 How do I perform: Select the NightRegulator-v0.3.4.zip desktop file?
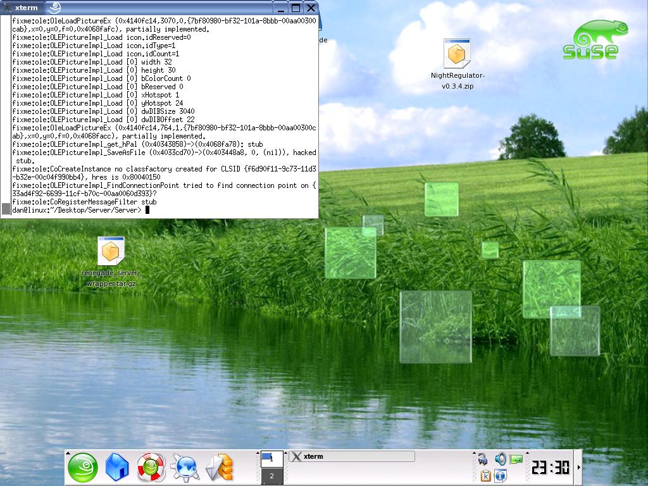pos(457,54)
